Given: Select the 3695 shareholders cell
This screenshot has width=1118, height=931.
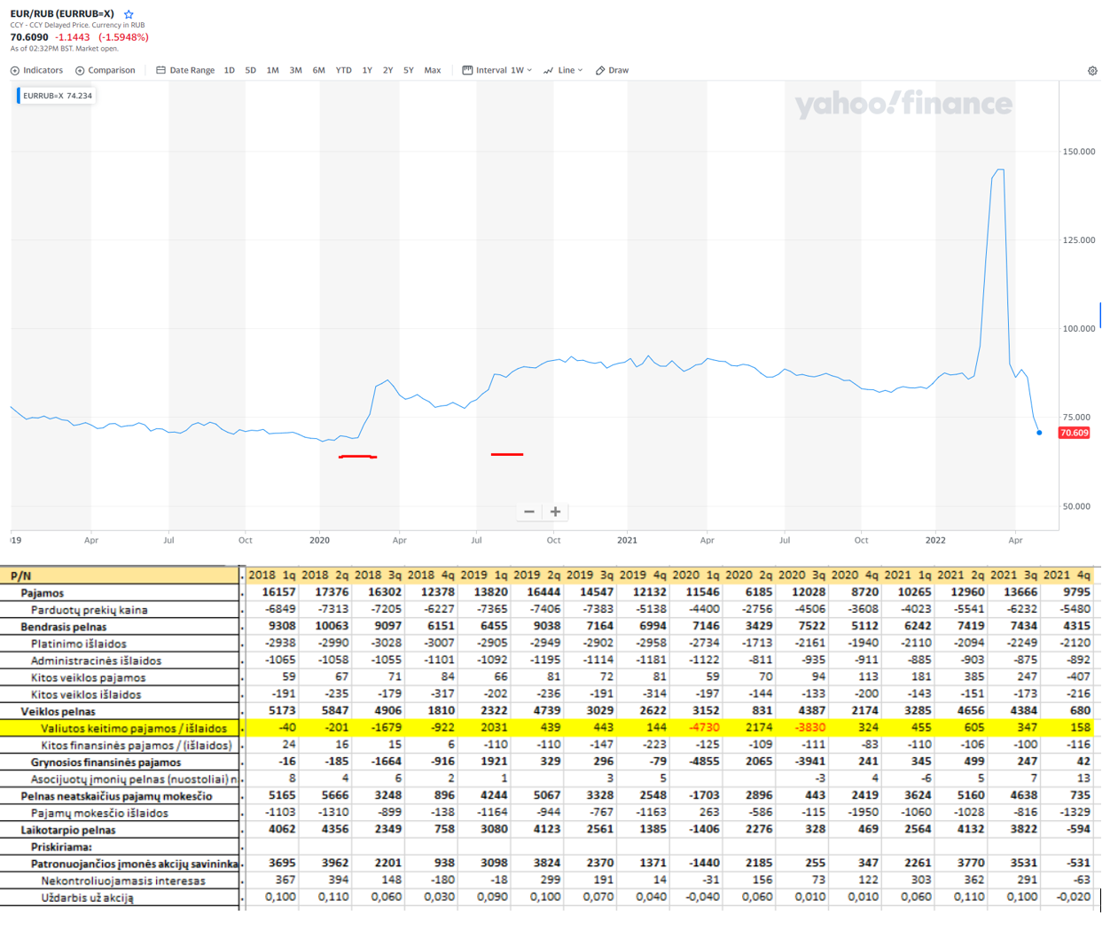Looking at the screenshot, I should (272, 863).
